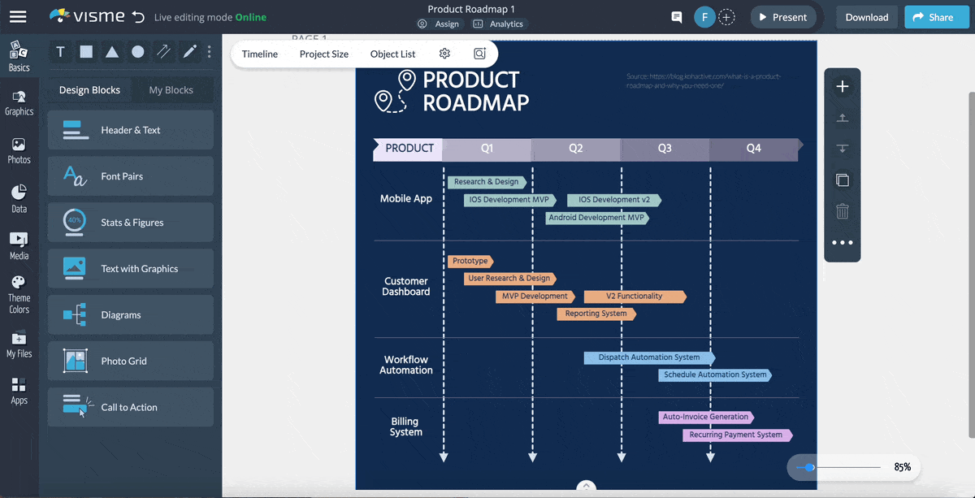This screenshot has height=498, width=975.
Task: Open Theme Colors panel
Action: (19, 292)
